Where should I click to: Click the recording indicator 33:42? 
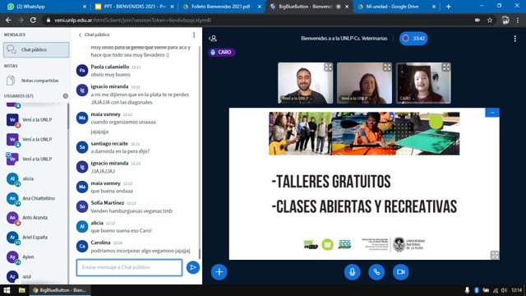[x=413, y=39]
